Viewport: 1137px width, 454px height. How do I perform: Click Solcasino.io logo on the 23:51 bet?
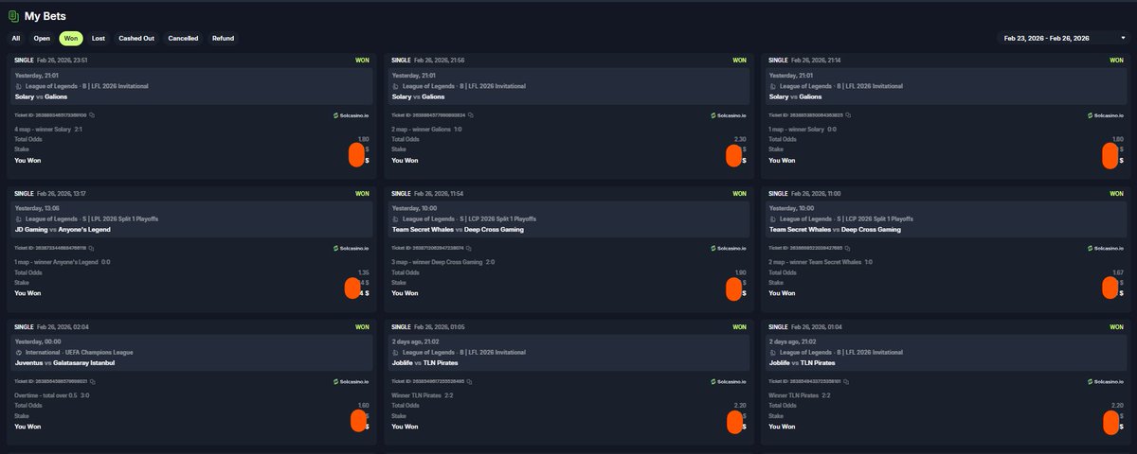(352, 115)
